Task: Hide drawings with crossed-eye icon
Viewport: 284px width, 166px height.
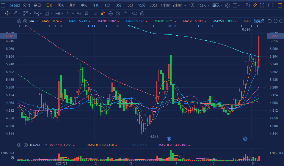Action: [118, 13]
